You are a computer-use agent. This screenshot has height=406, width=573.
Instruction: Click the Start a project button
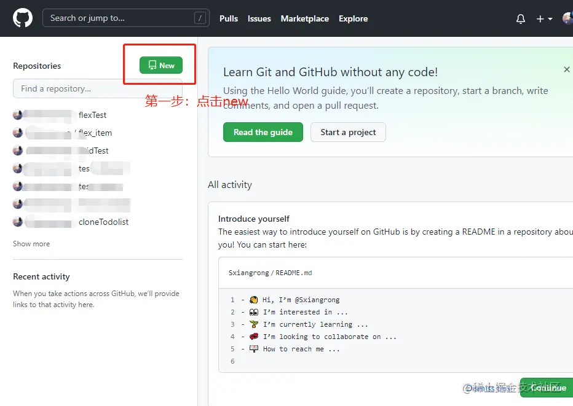coord(348,132)
